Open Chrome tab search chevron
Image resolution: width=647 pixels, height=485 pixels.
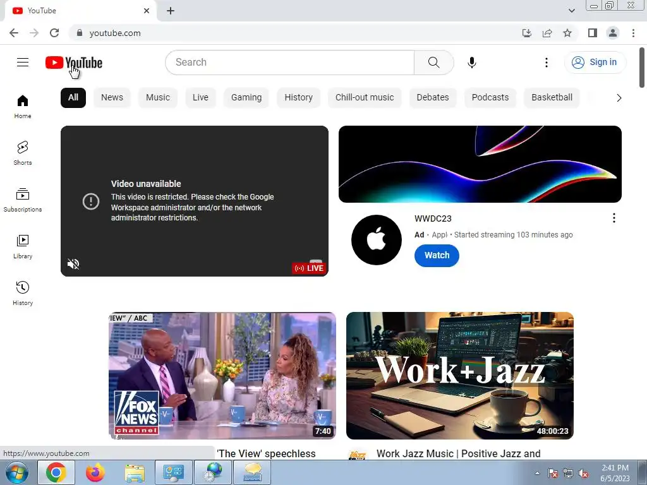571,11
